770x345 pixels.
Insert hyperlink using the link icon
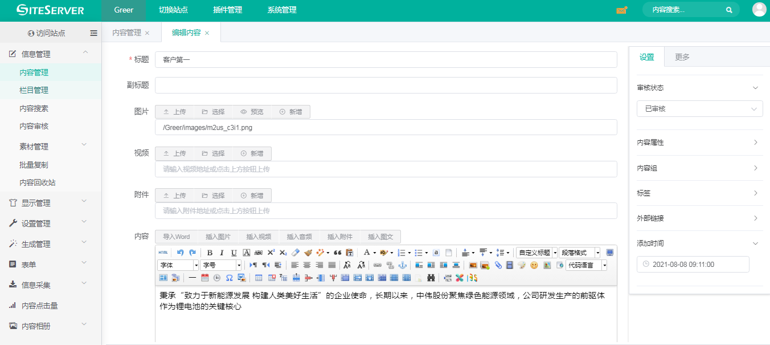(377, 265)
